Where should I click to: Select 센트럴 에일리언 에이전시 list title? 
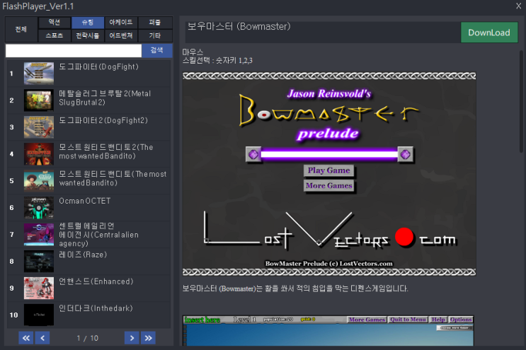98,235
